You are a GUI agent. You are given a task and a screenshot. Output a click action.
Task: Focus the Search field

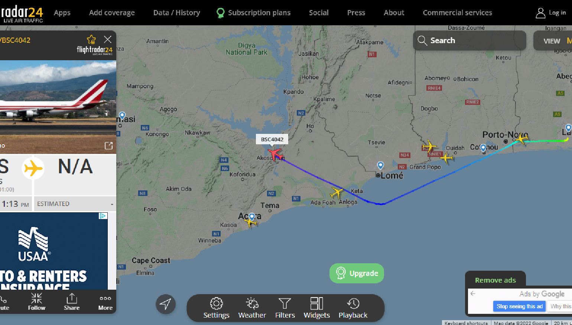point(469,41)
